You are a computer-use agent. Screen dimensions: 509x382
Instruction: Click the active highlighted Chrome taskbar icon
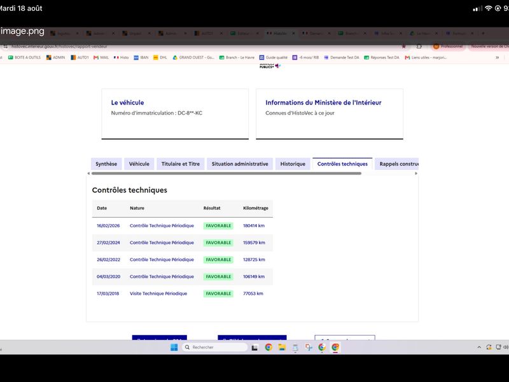335,347
